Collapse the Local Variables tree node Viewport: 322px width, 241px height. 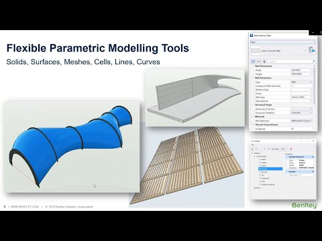pyautogui.click(x=255, y=157)
